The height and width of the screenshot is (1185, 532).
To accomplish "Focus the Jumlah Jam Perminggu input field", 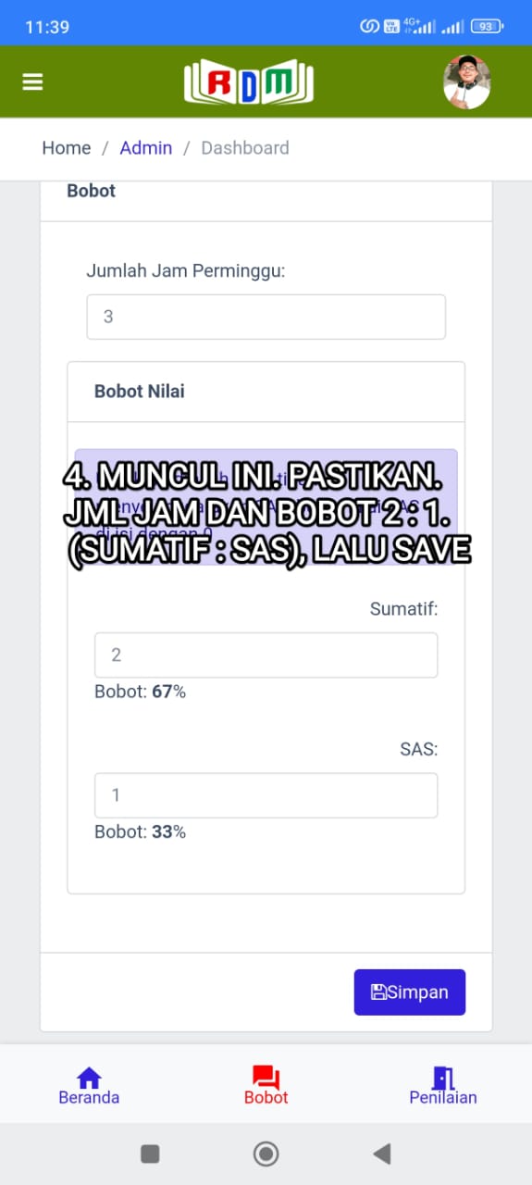I will coord(266,317).
